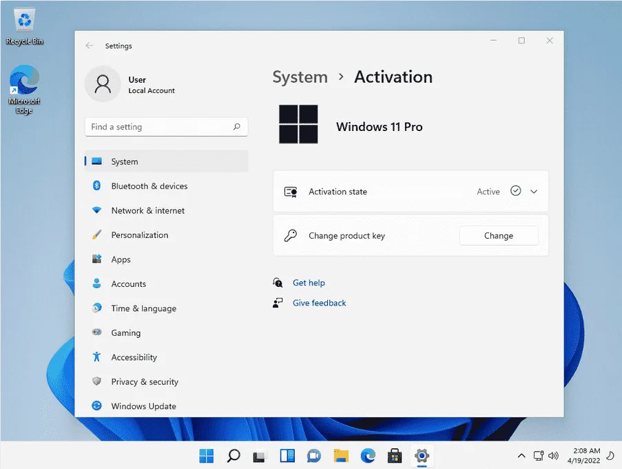Open the Get help link

pyautogui.click(x=309, y=283)
